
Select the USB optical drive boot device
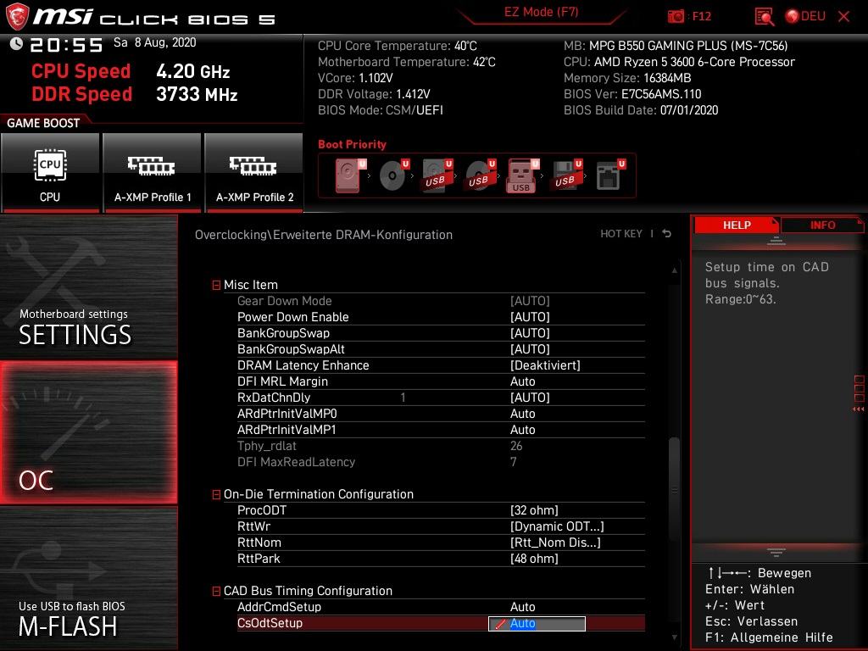[480, 175]
